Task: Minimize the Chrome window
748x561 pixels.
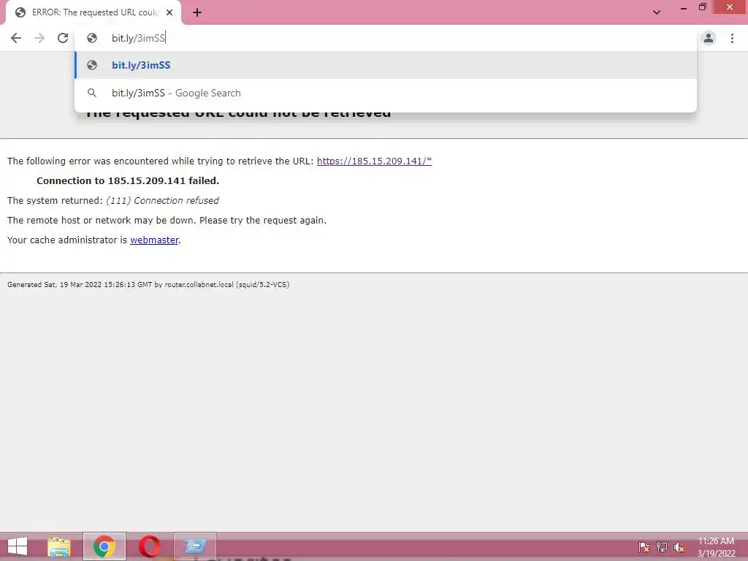Action: (x=684, y=7)
